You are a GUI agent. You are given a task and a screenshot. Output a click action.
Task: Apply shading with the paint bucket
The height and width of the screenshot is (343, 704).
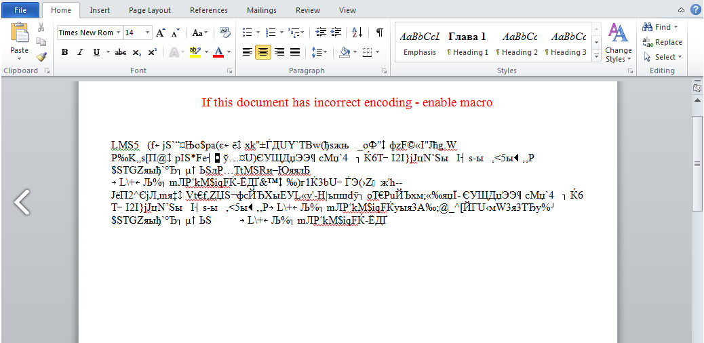click(x=345, y=52)
